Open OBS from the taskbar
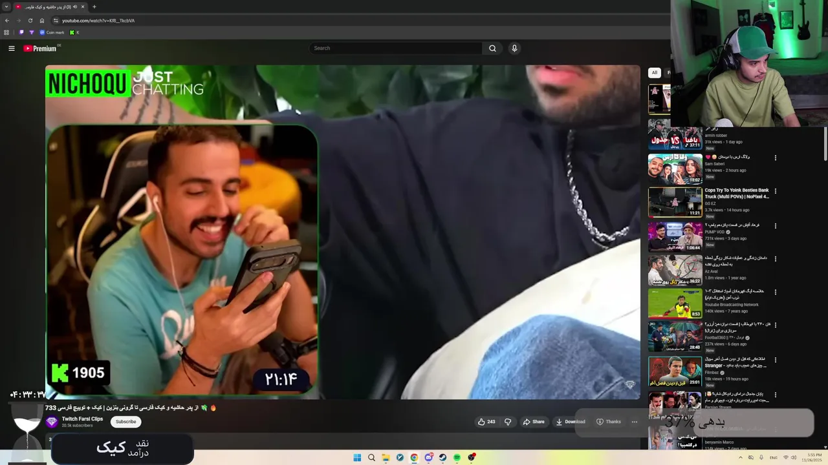This screenshot has height=465, width=828. [x=472, y=457]
